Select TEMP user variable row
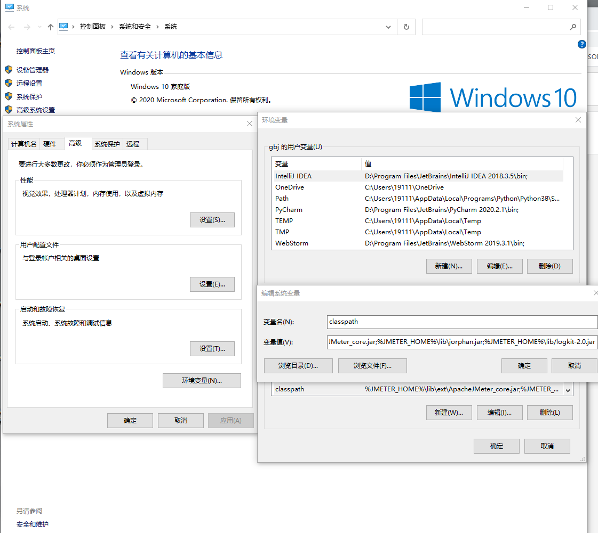The image size is (598, 533). 419,221
